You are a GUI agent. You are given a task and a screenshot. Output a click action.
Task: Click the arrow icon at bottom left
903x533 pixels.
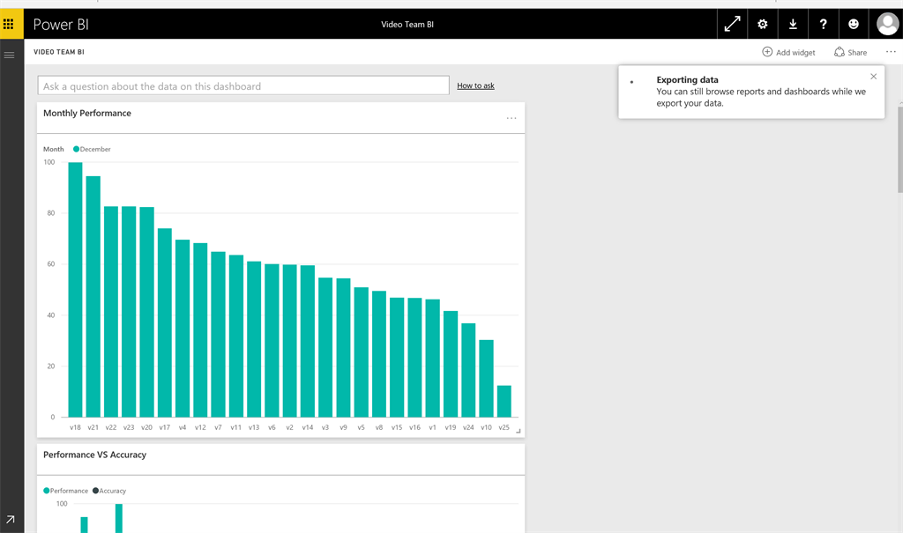10,521
